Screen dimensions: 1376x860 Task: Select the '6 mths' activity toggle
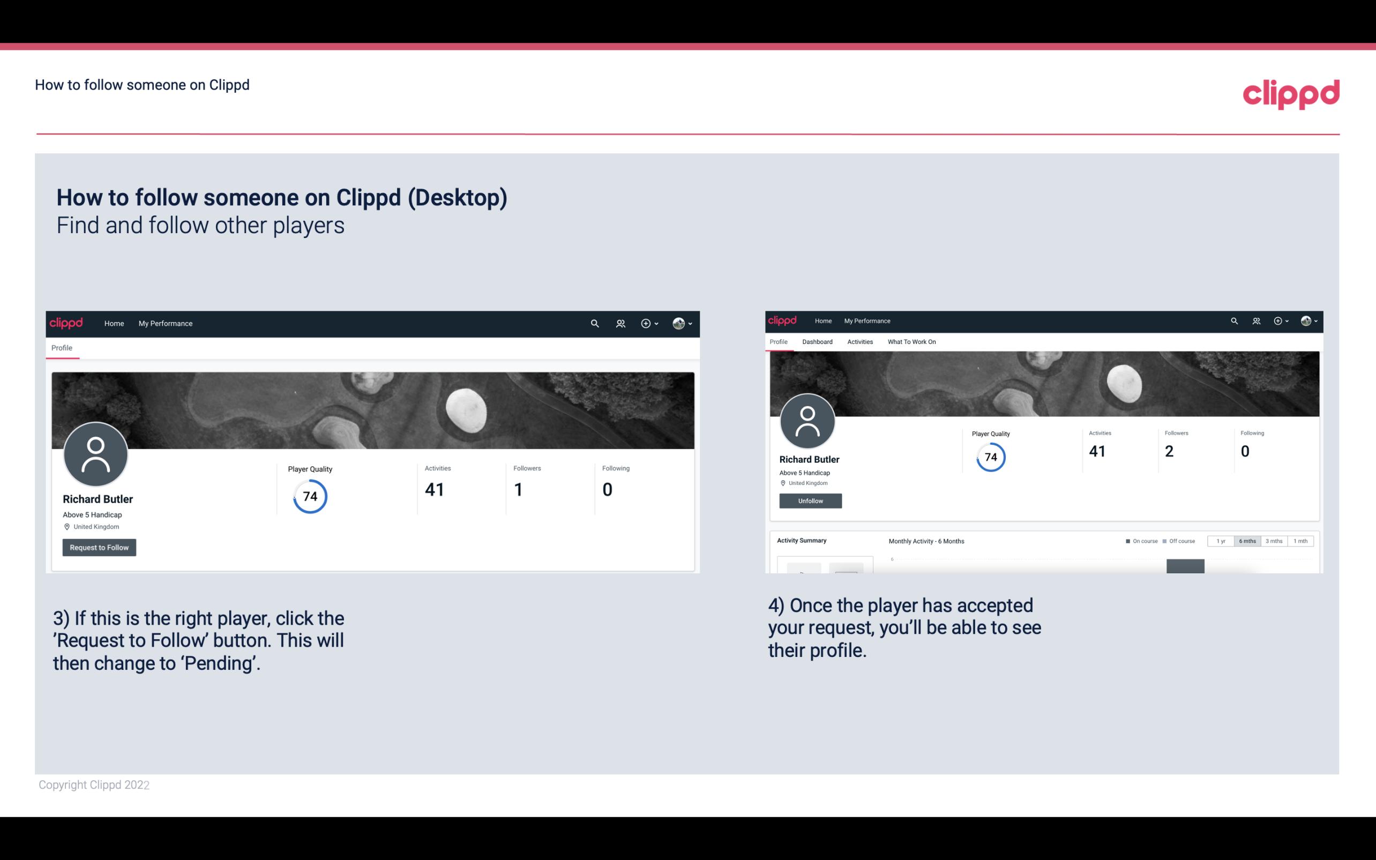tap(1246, 541)
